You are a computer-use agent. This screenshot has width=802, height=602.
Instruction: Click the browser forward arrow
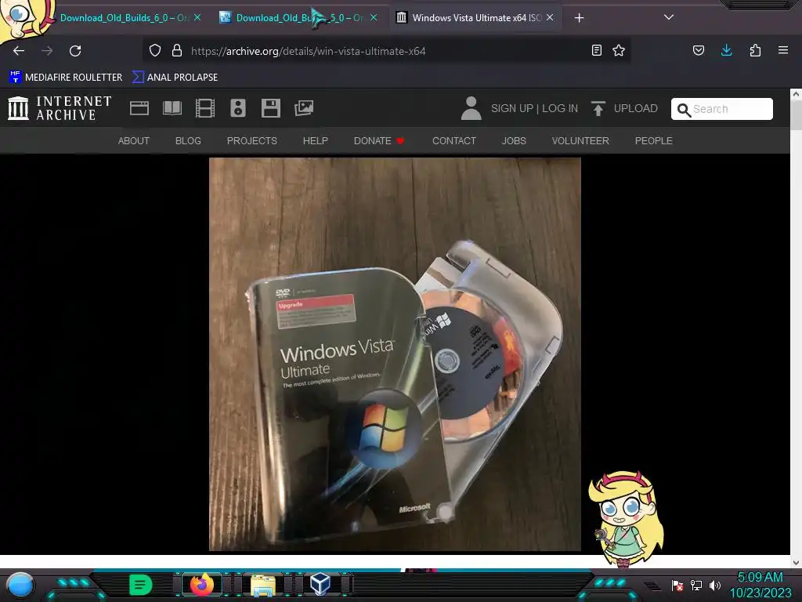click(47, 51)
